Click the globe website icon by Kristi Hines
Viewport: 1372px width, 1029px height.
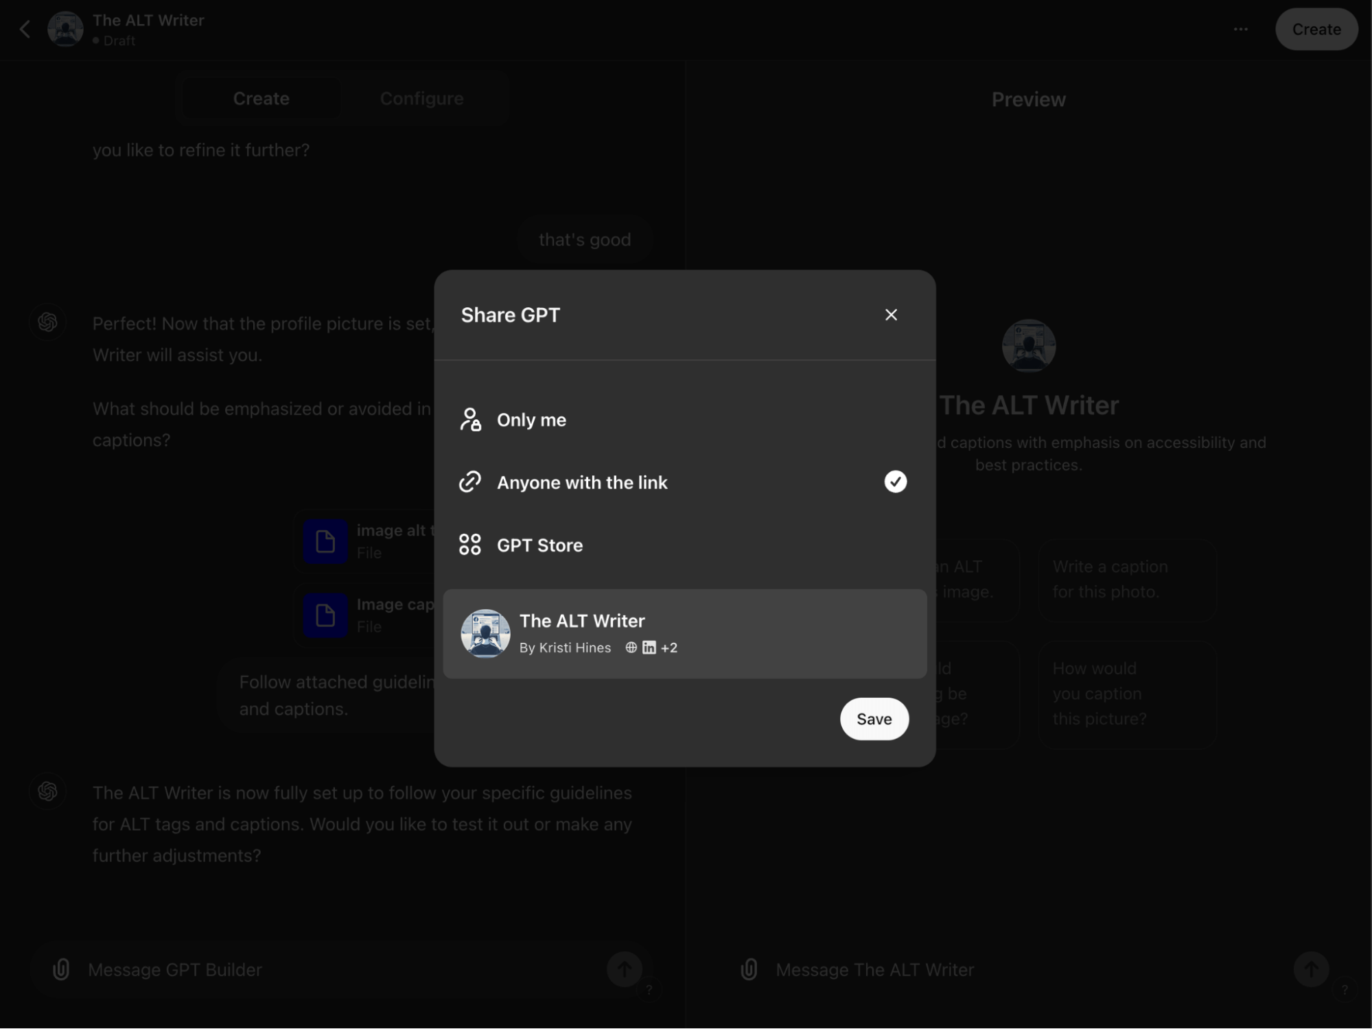pyautogui.click(x=631, y=648)
